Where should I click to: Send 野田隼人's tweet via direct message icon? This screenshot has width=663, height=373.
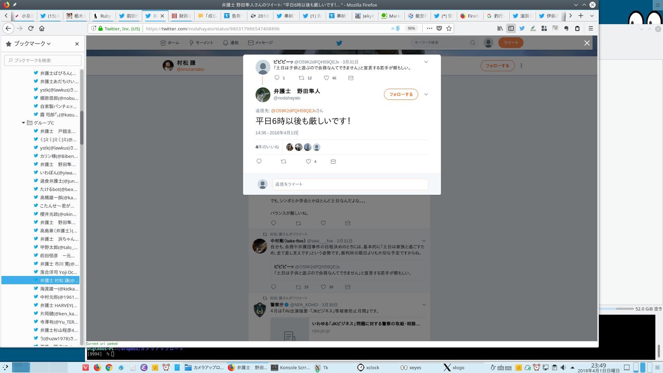point(333,162)
